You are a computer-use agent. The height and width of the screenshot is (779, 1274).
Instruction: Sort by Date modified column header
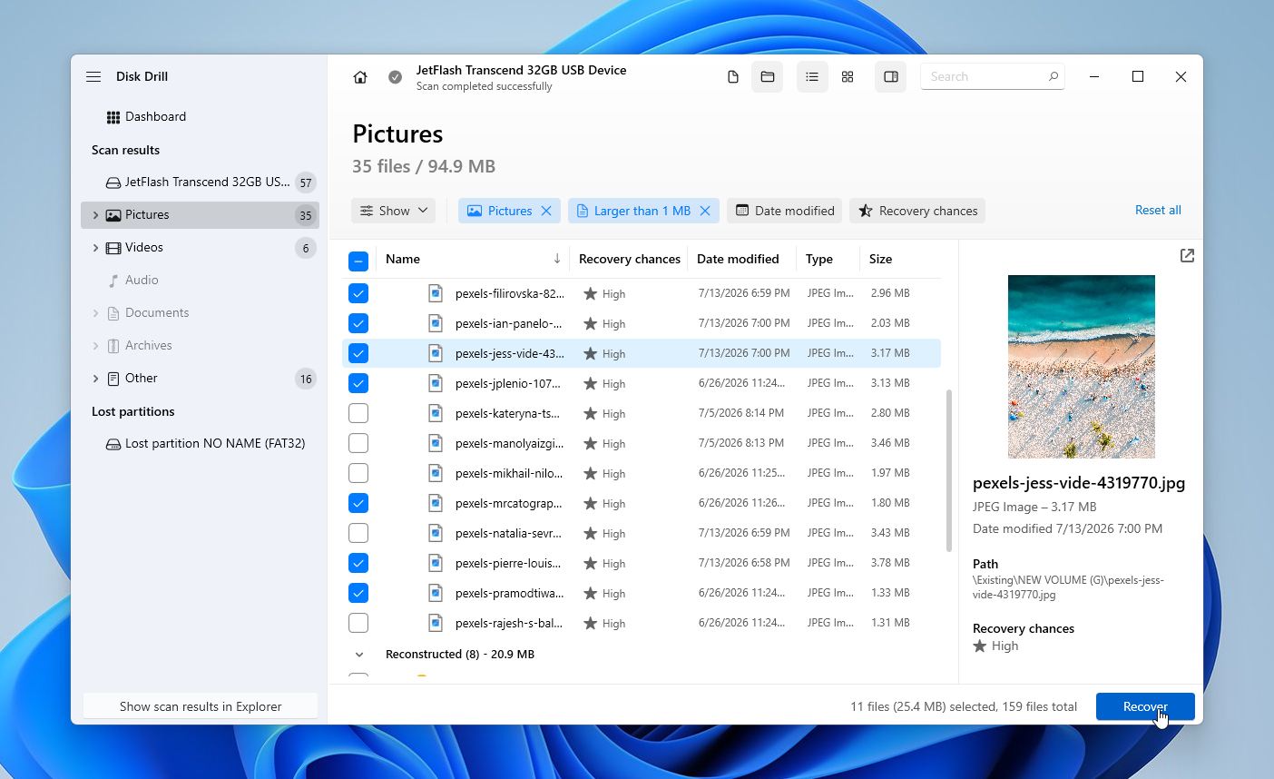pos(738,259)
